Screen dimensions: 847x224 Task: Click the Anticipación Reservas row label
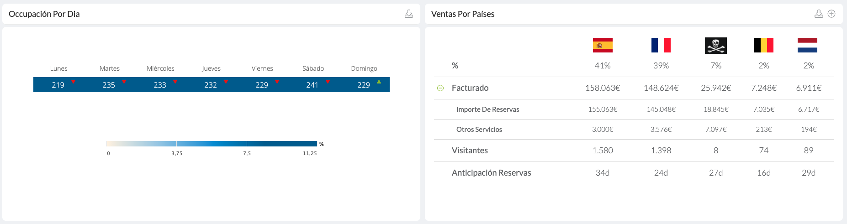pos(491,173)
